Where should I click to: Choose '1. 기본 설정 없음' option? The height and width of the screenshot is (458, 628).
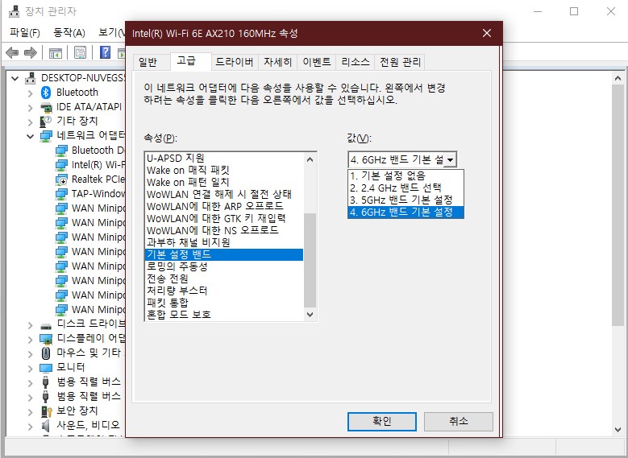[405, 176]
